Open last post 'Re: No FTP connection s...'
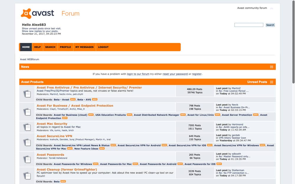The image size is (295, 184). pyautogui.click(x=234, y=173)
